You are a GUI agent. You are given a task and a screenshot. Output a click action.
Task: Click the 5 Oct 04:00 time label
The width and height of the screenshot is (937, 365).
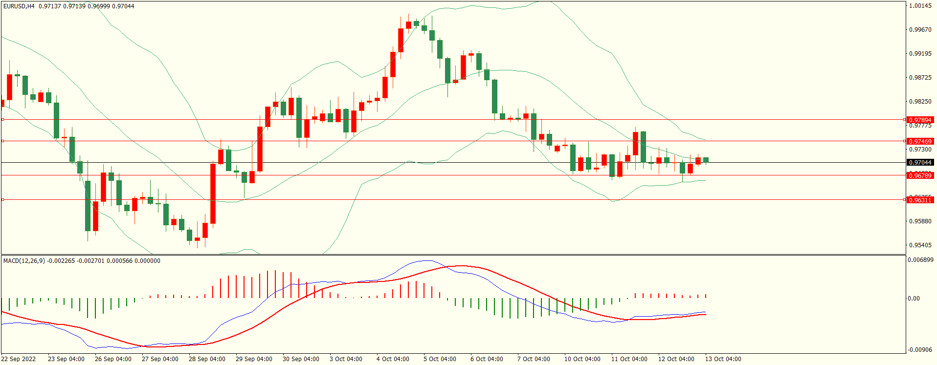click(x=440, y=359)
